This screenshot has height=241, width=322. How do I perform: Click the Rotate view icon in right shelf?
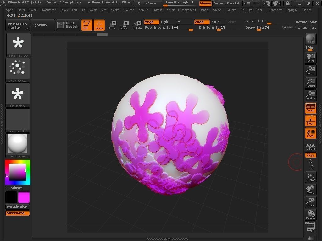point(310,215)
